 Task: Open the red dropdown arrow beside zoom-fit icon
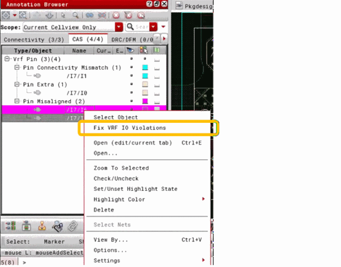[x=15, y=15]
